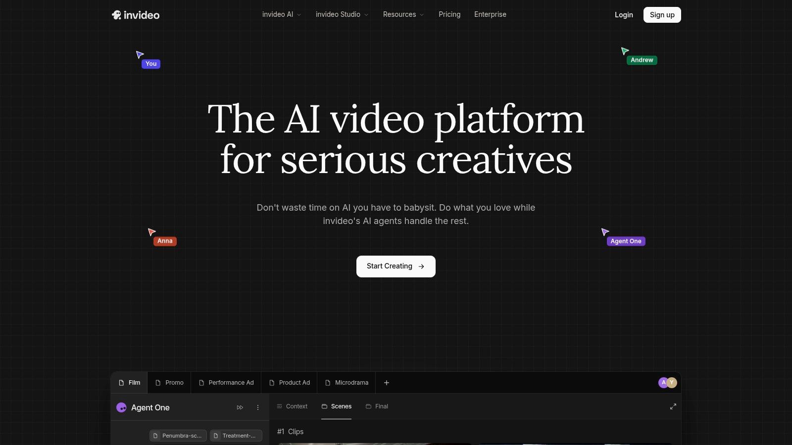Open the Final view
Image resolution: width=792 pixels, height=445 pixels.
coord(377,406)
